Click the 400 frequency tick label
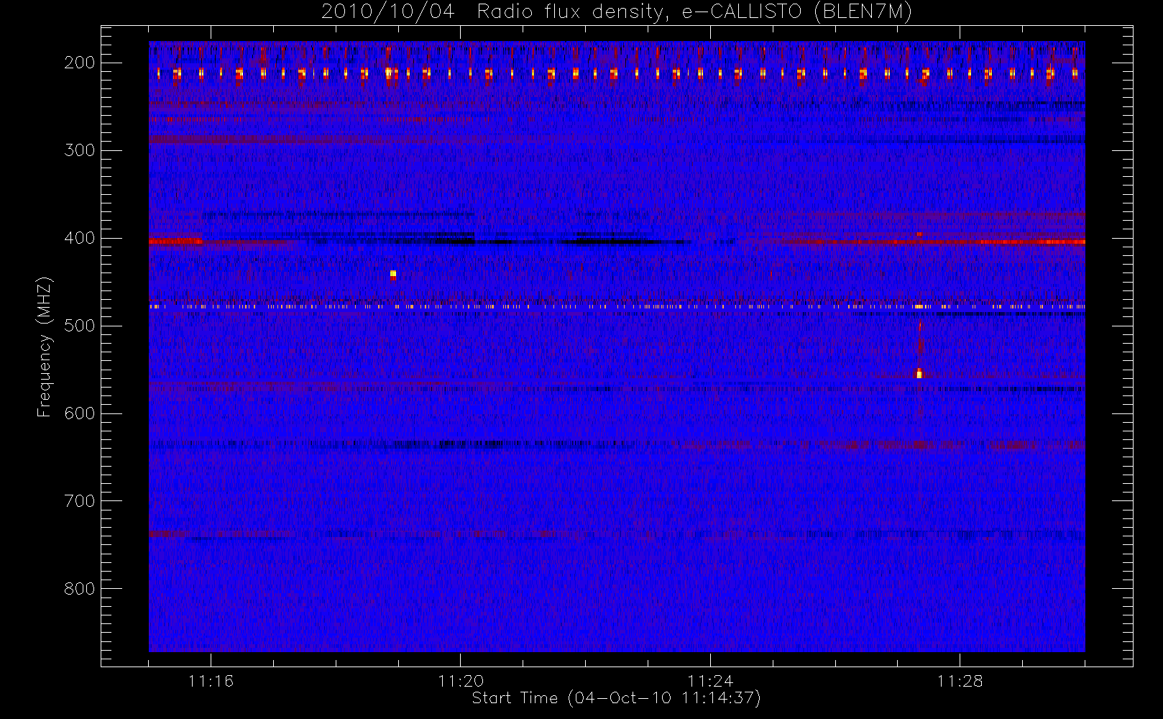Image resolution: width=1163 pixels, height=719 pixels. click(79, 238)
